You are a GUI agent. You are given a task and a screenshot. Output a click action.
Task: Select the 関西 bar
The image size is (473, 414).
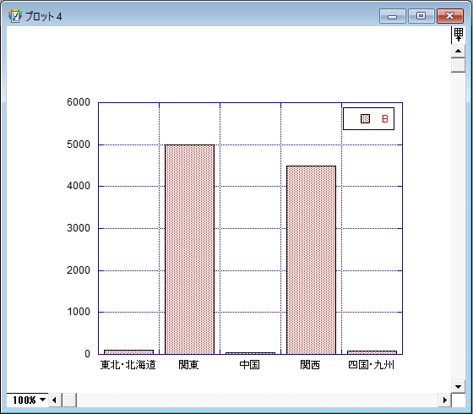tap(311, 260)
